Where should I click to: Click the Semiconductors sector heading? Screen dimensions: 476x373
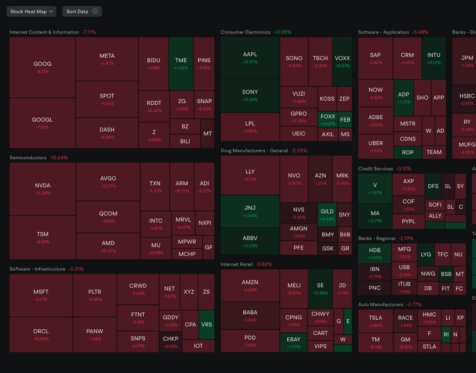[x=28, y=158]
